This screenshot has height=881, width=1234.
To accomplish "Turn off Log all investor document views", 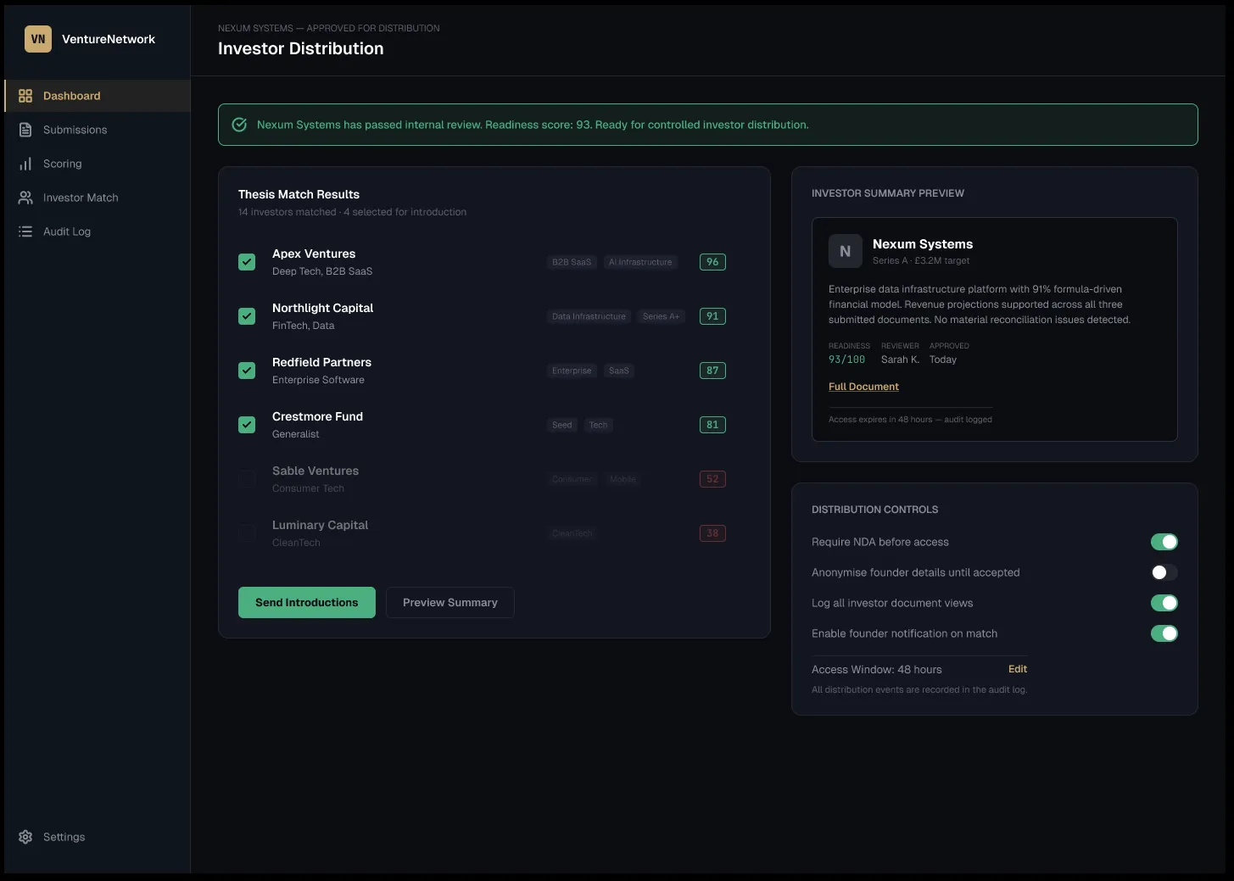I will coord(1164,603).
